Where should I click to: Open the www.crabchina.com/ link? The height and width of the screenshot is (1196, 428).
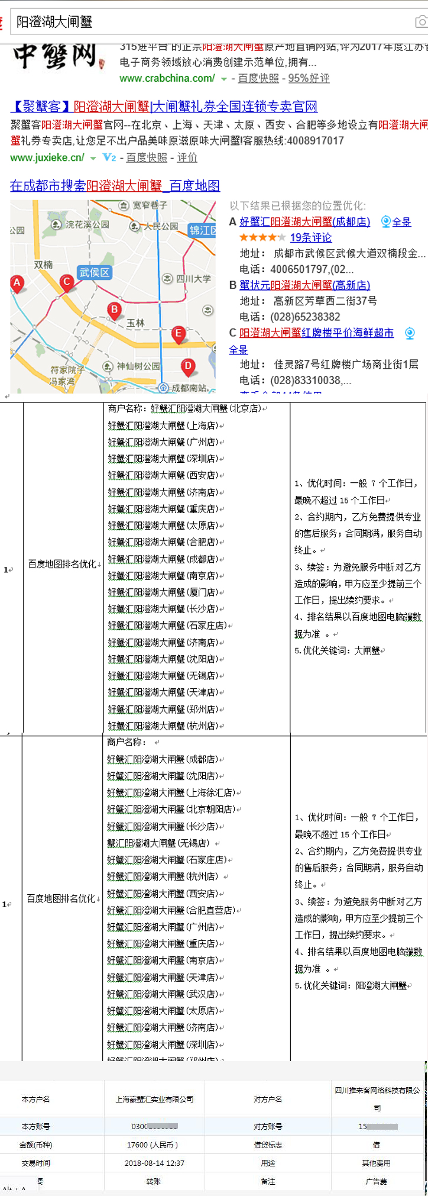coord(167,78)
